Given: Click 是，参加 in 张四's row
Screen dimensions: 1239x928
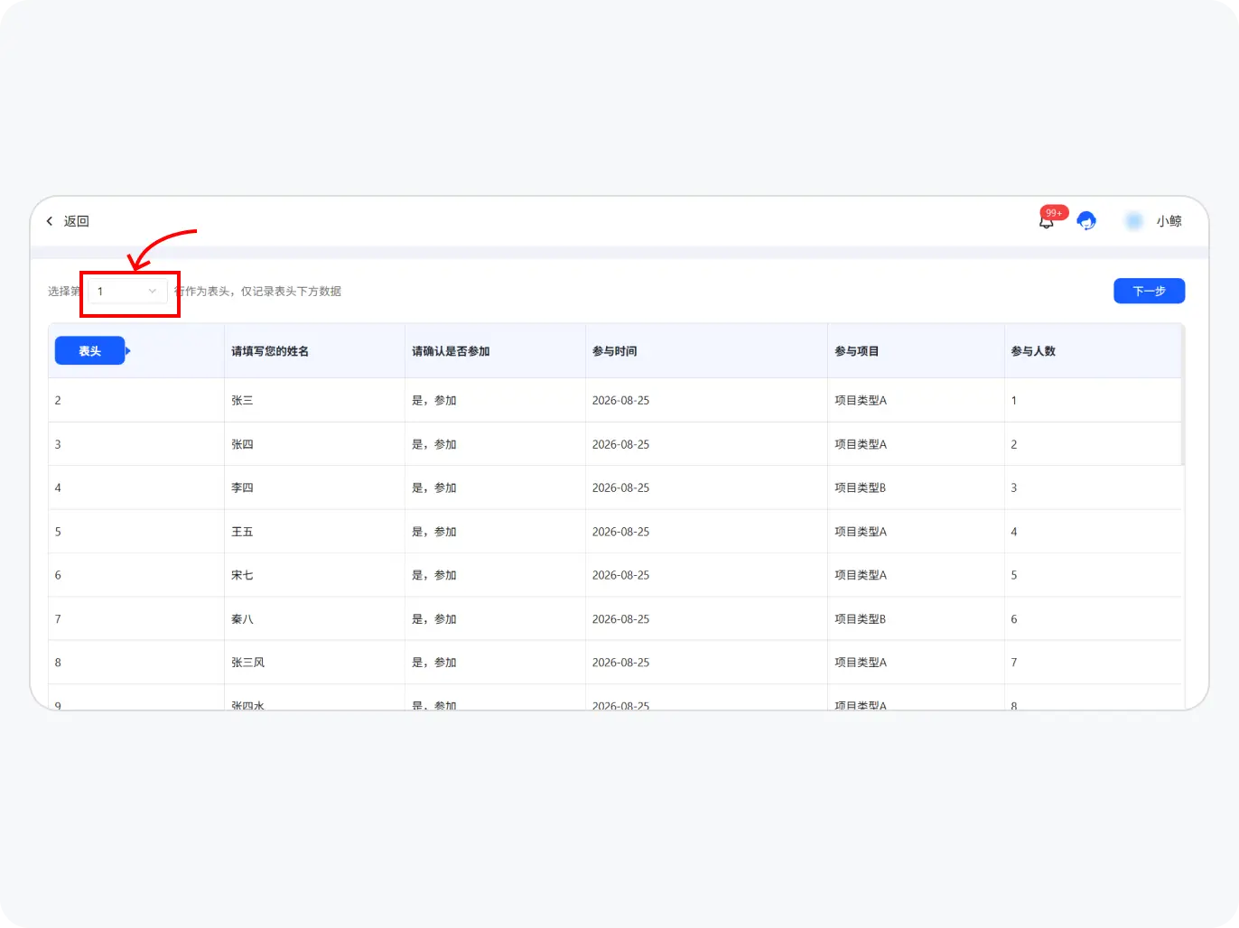Looking at the screenshot, I should coord(434,444).
